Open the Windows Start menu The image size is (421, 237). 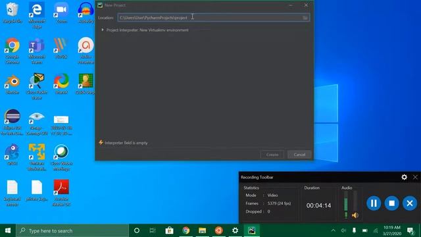8,230
